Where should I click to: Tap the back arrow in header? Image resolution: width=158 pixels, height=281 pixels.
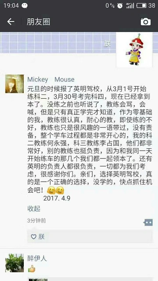pyautogui.click(x=11, y=22)
